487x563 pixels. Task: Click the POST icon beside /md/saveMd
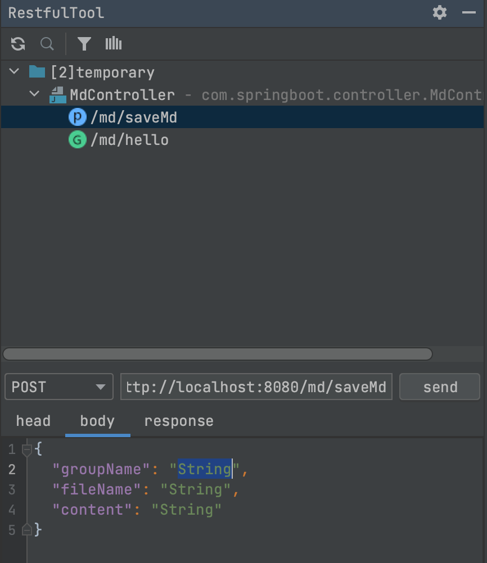coord(77,117)
